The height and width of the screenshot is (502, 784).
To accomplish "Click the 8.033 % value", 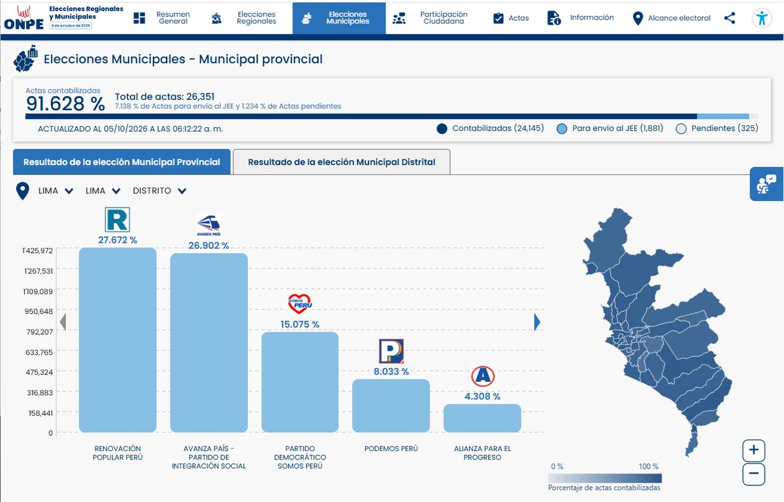I will pyautogui.click(x=391, y=371).
